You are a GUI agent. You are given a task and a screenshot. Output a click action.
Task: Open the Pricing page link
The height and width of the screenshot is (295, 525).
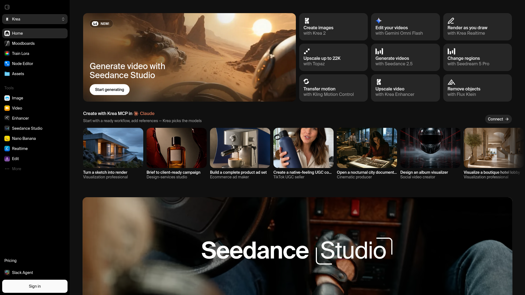pyautogui.click(x=10, y=261)
